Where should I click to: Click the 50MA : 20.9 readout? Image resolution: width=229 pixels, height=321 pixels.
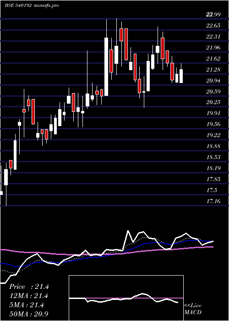(29, 314)
